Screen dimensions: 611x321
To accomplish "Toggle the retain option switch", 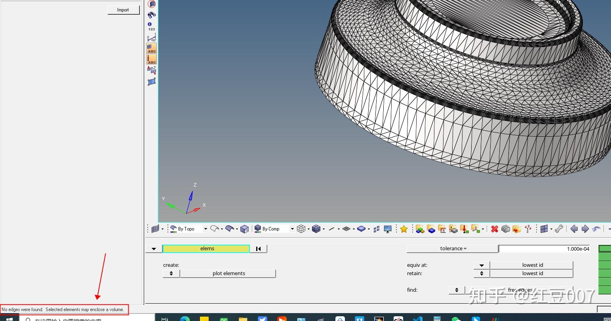I will pyautogui.click(x=482, y=273).
